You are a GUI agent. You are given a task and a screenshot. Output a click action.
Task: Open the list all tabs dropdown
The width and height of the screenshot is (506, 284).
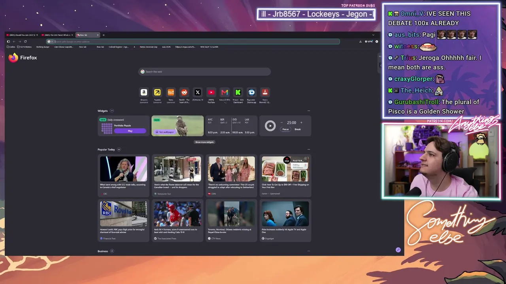point(373,35)
